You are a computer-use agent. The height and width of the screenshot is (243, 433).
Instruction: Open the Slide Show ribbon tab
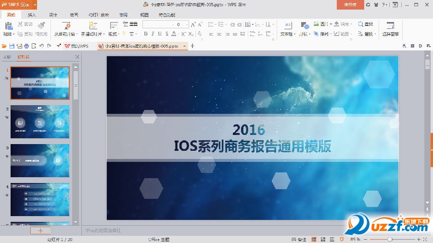(99, 15)
